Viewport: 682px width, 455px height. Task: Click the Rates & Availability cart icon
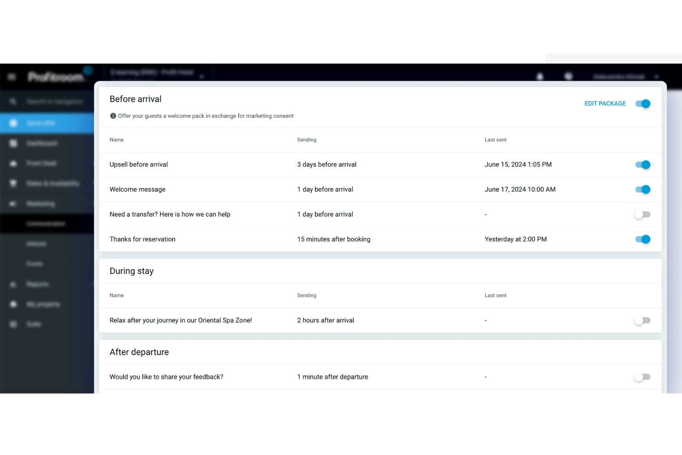coord(13,183)
